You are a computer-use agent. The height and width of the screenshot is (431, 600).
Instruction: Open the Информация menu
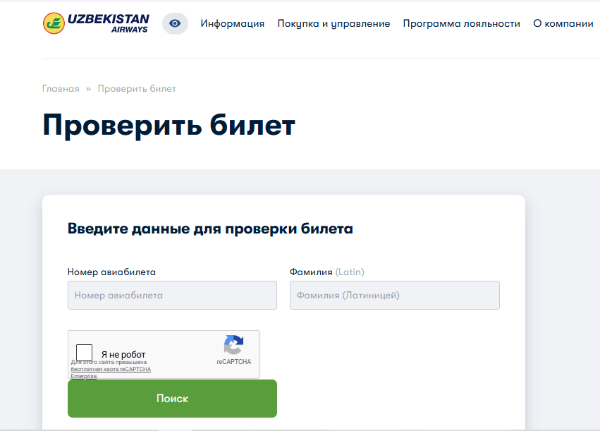[x=232, y=24]
